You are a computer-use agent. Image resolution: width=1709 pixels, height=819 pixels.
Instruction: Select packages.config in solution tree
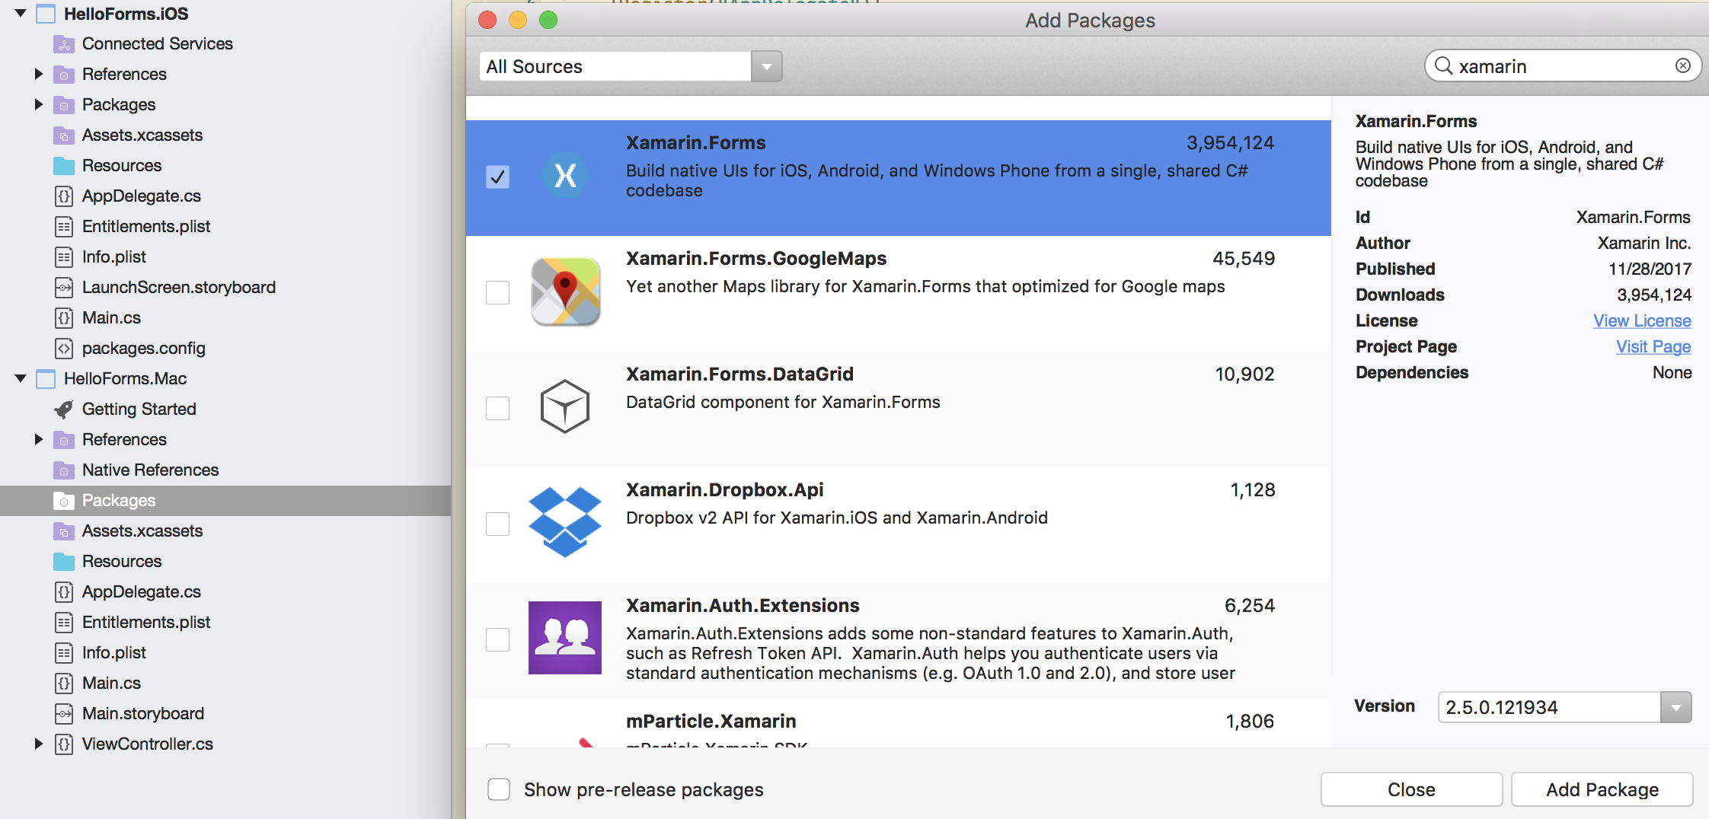click(x=143, y=348)
